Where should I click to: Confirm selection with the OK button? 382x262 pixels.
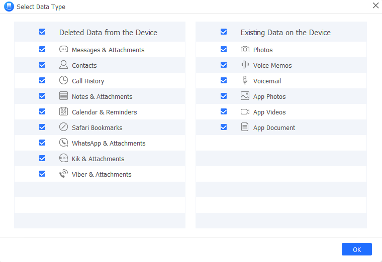(x=357, y=249)
